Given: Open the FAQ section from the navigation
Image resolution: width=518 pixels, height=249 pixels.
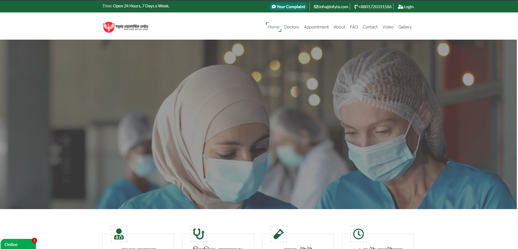Looking at the screenshot, I should tap(354, 27).
